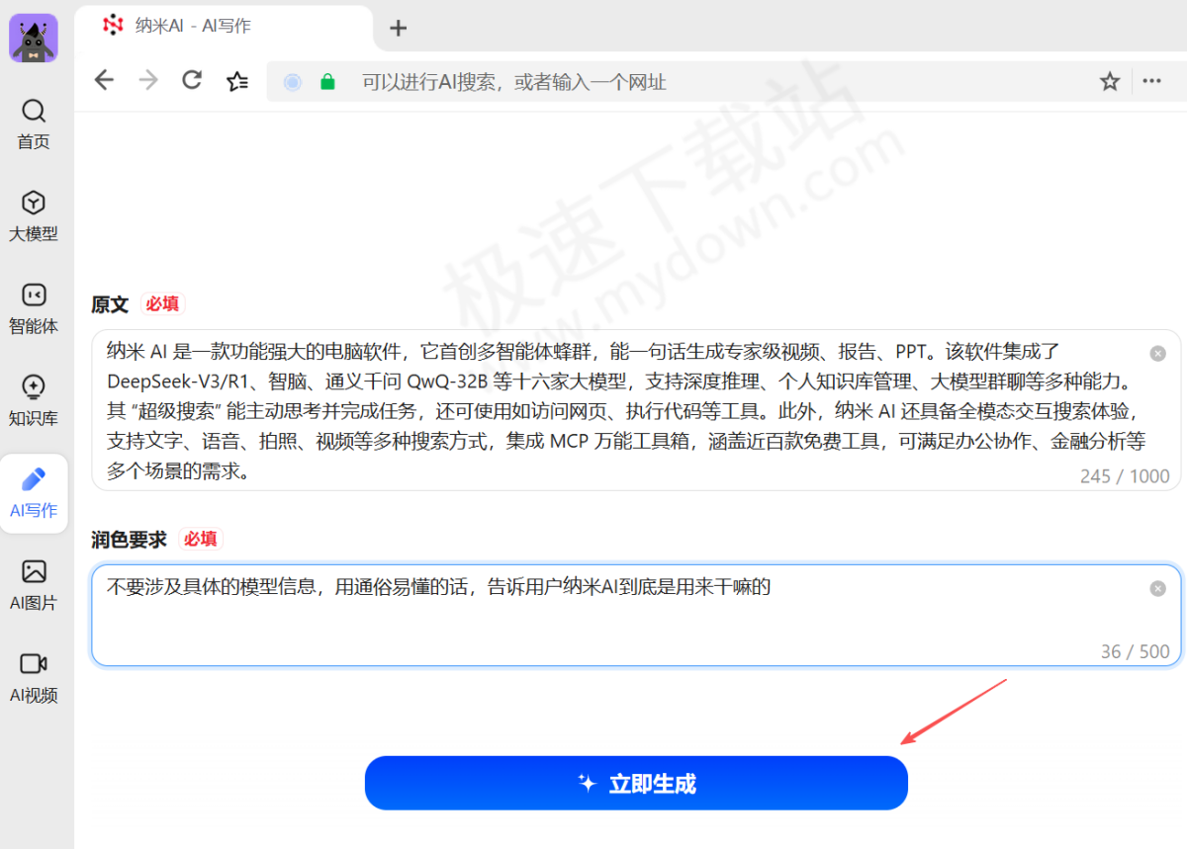Click inside the address bar
Viewport: 1187px width, 849px height.
(593, 82)
